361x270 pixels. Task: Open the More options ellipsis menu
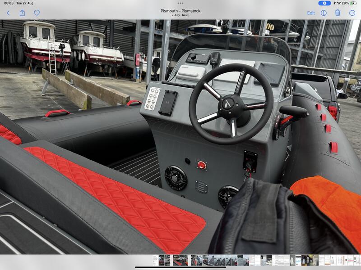point(352,13)
